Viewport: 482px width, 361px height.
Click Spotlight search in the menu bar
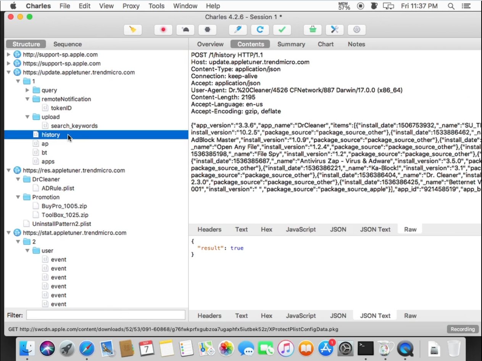[x=451, y=6]
